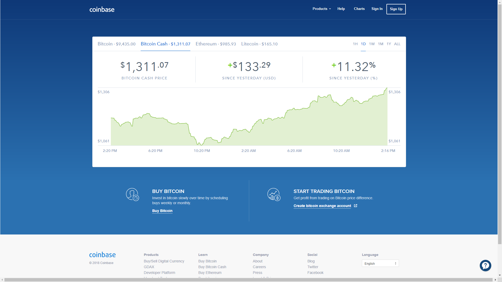Open the Careers footer link

[259, 267]
